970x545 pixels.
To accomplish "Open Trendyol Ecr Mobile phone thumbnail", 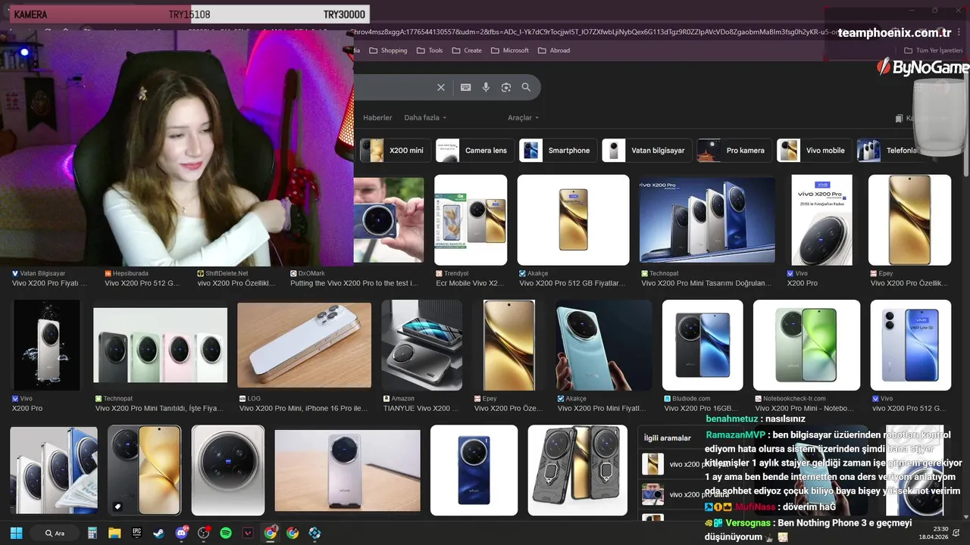I will 471,220.
